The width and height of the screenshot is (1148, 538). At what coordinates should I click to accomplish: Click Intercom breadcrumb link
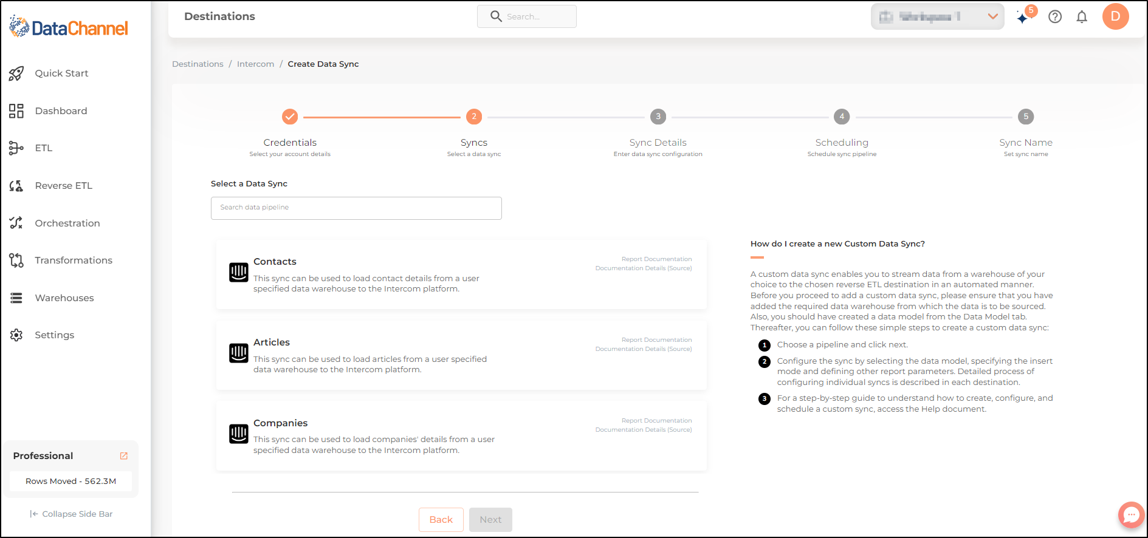pos(255,64)
